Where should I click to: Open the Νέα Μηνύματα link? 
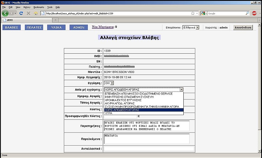pos(103,27)
